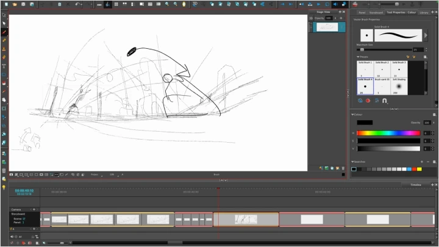Click the black current colour swatch
This screenshot has width=439, height=247.
click(x=365, y=123)
